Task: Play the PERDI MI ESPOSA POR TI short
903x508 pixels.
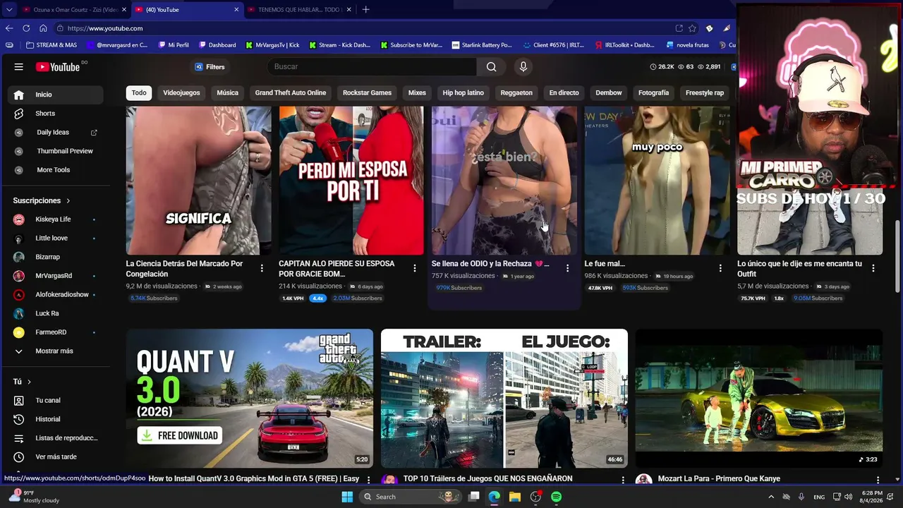Action: point(351,181)
